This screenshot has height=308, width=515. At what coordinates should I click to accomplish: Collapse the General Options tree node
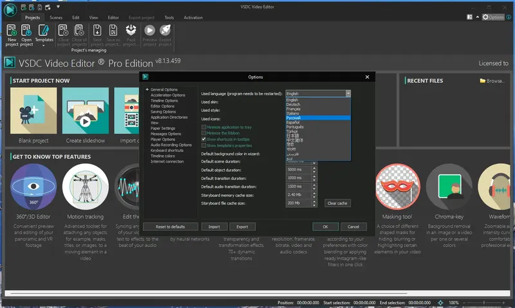[147, 89]
